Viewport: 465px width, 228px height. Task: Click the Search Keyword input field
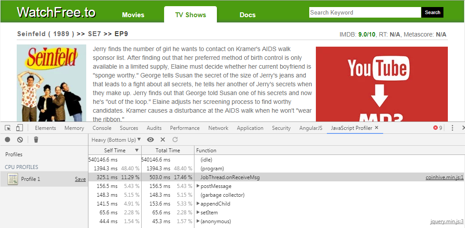tap(365, 12)
